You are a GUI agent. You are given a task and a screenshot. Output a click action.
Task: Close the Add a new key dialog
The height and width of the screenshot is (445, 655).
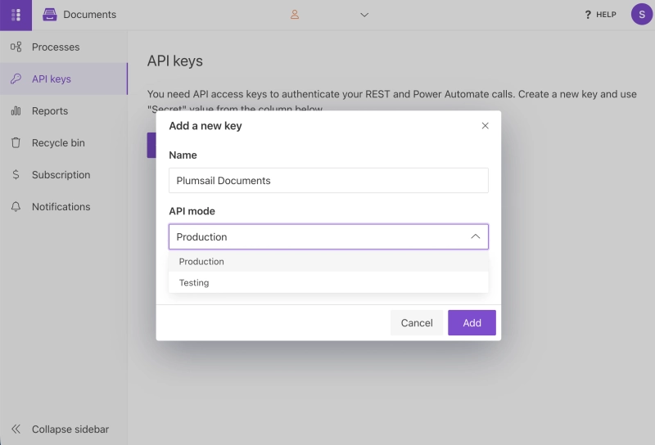(485, 126)
